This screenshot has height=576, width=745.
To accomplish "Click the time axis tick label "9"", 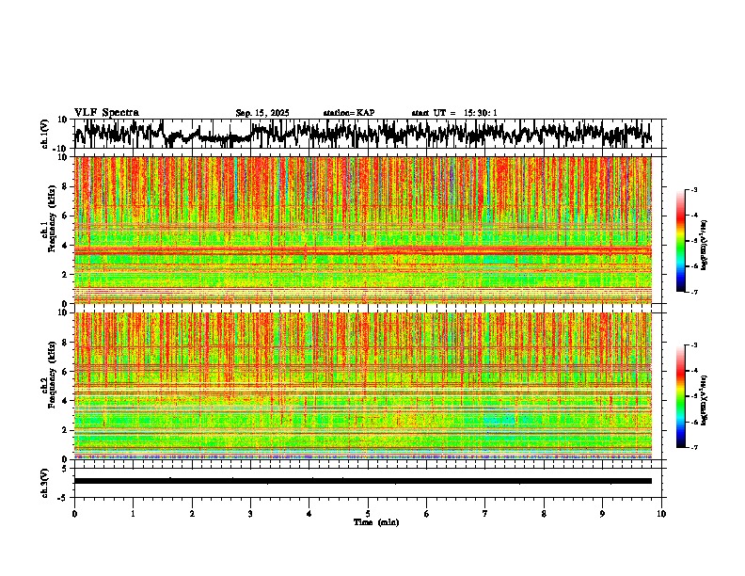I will coord(602,514).
